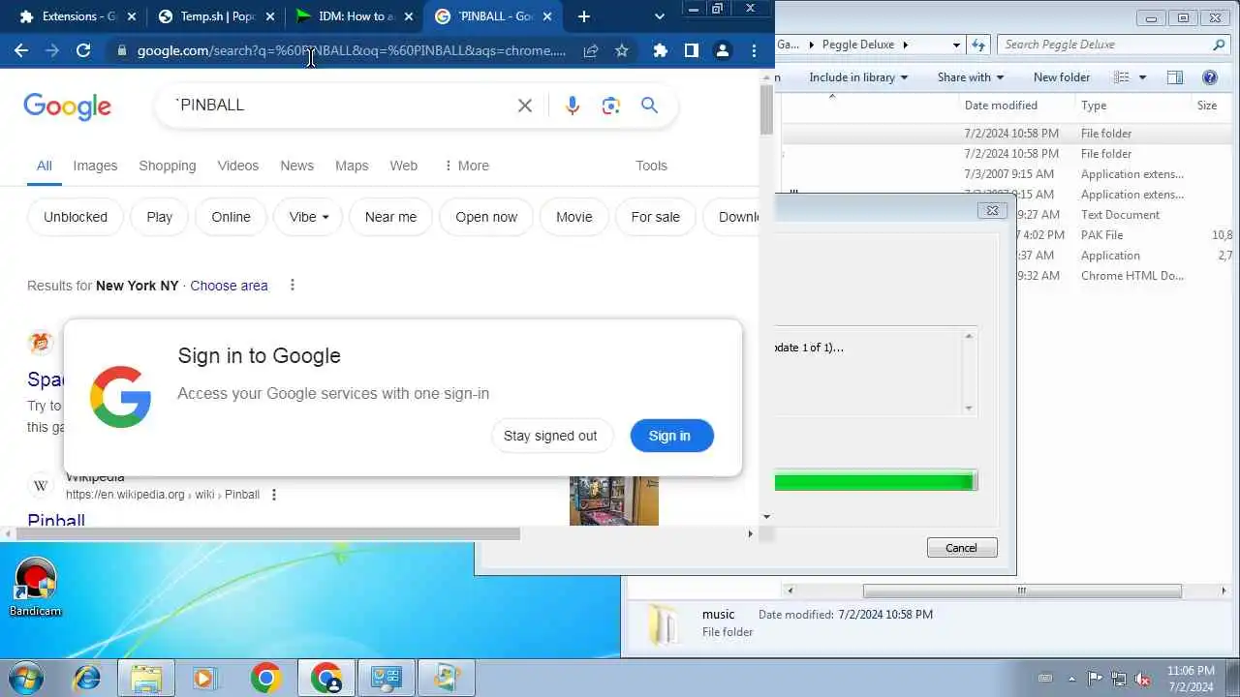Select the Maps search tab
Viewport: 1240px width, 697px height.
click(x=352, y=166)
